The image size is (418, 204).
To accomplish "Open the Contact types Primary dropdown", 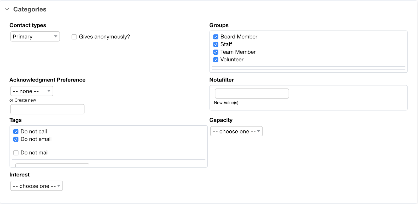I will pyautogui.click(x=35, y=37).
